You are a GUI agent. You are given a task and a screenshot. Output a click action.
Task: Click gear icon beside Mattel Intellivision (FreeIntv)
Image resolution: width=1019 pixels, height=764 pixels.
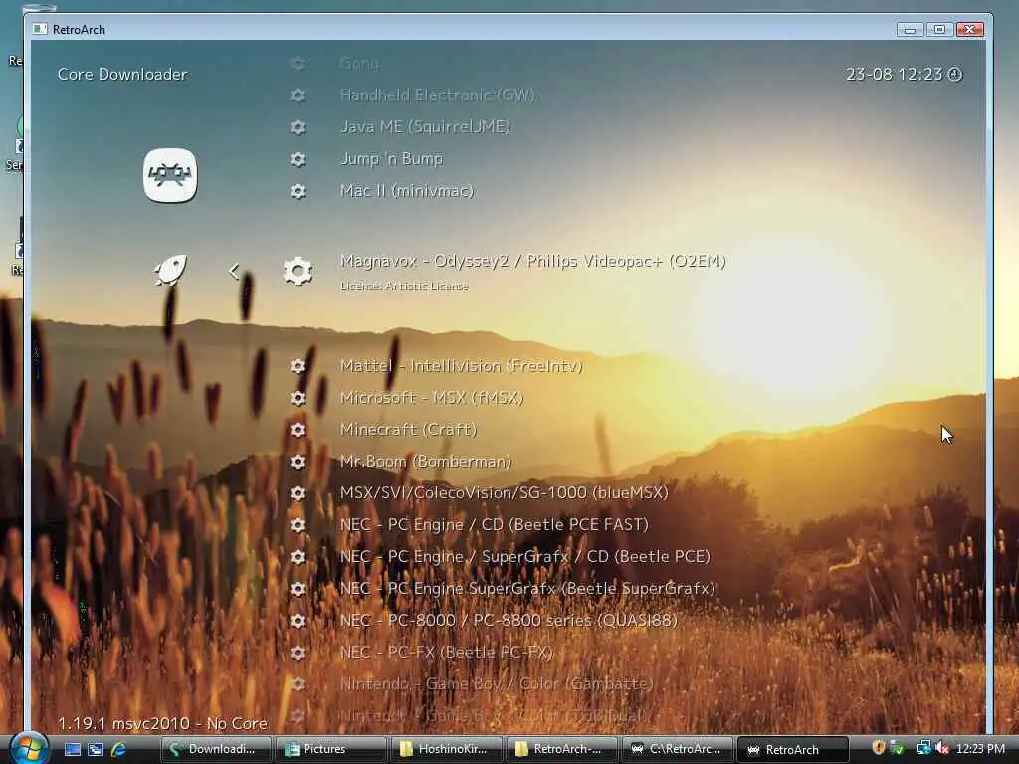[x=298, y=366]
